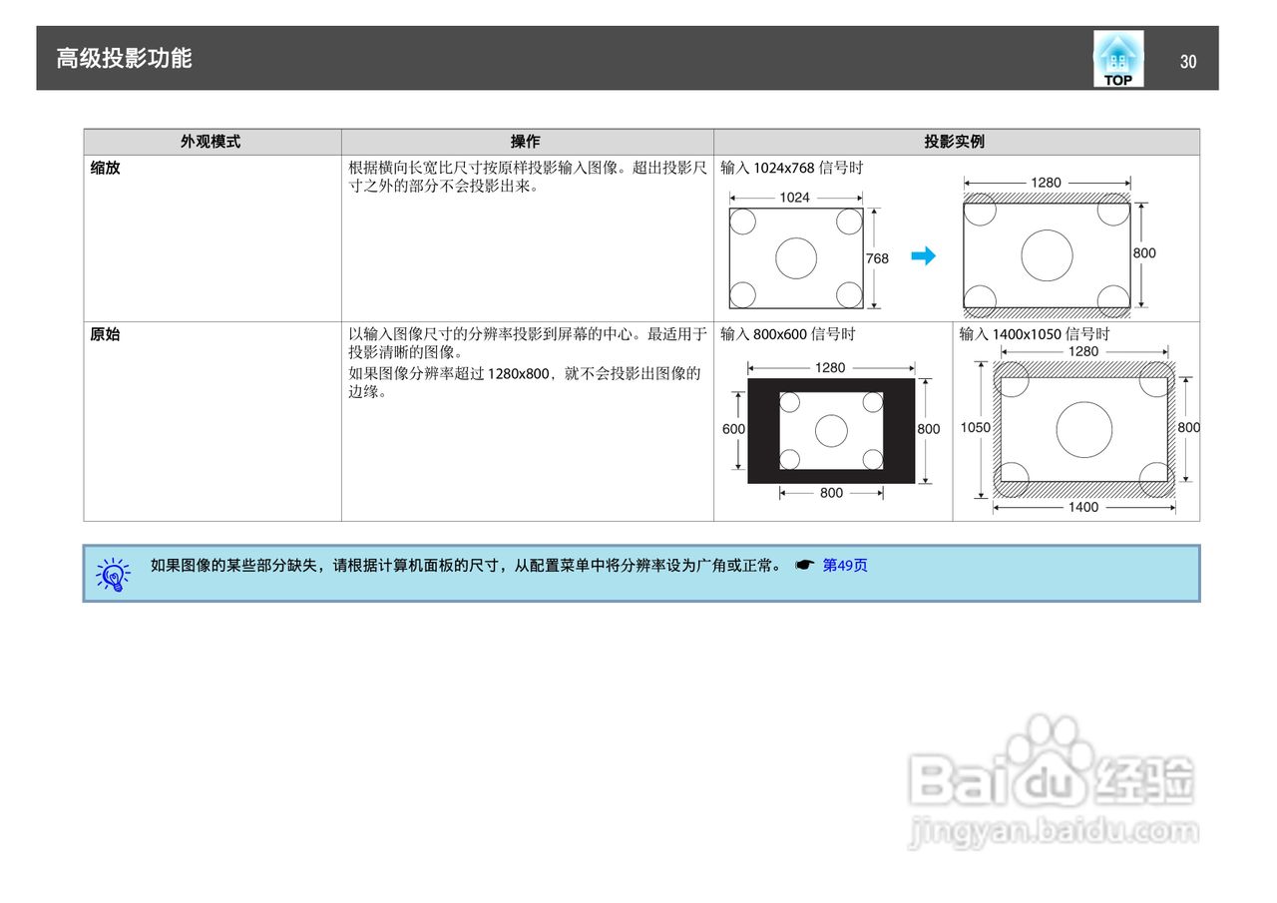The height and width of the screenshot is (903, 1277).
Task: Enable the 投影实例 example column
Action: coord(956,142)
